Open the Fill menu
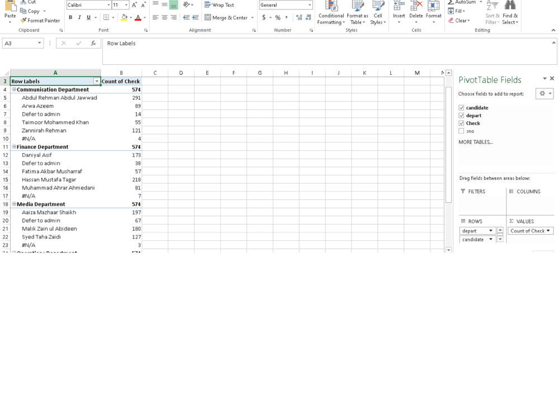 [x=457, y=11]
